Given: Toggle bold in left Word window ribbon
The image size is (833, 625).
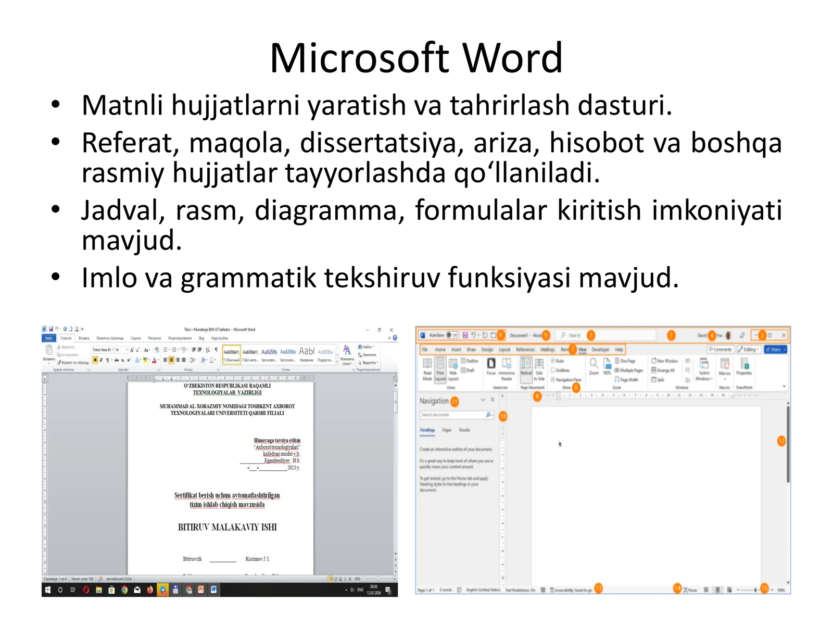Looking at the screenshot, I should coord(95,360).
